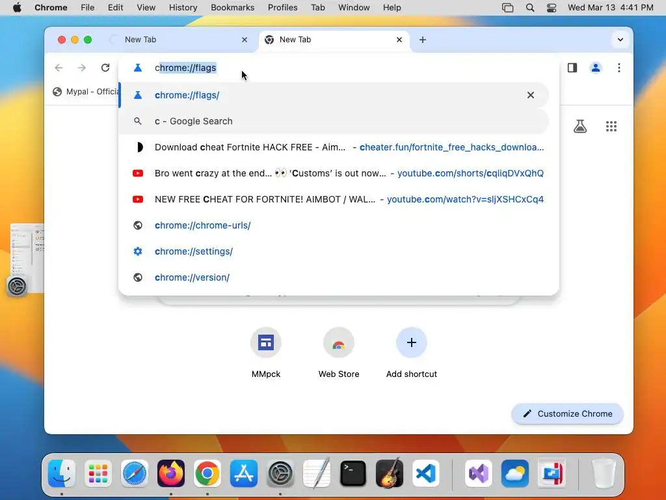Viewport: 666px width, 500px height.
Task: Open TextEdit from the Dock
Action: [x=317, y=473]
